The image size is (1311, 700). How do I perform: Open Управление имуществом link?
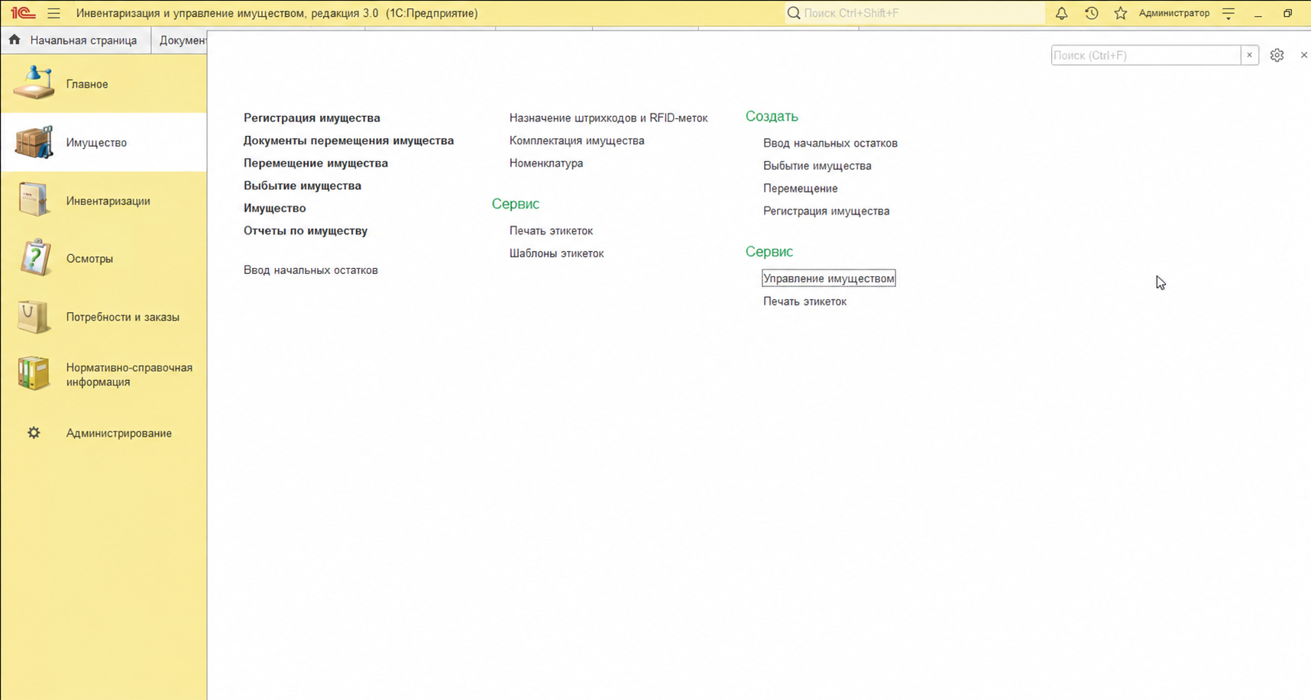pyautogui.click(x=828, y=279)
